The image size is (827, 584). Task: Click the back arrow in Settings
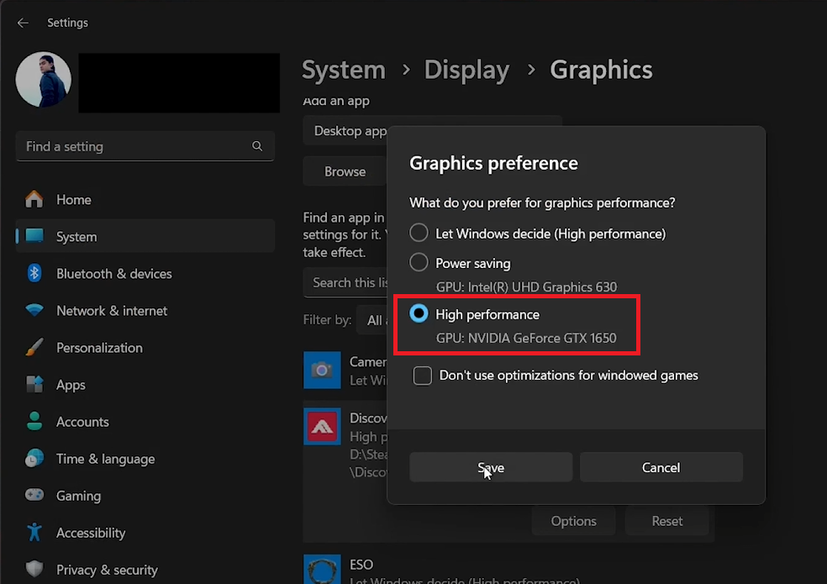pos(23,23)
